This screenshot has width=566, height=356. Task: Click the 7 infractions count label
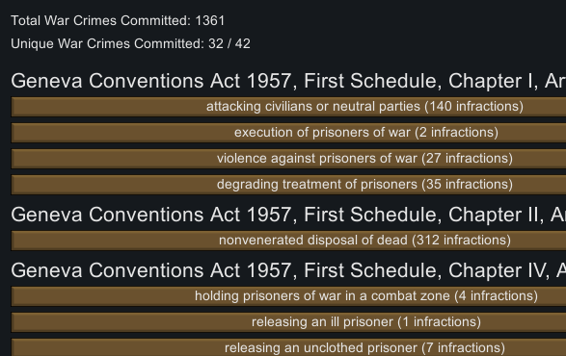(x=464, y=348)
